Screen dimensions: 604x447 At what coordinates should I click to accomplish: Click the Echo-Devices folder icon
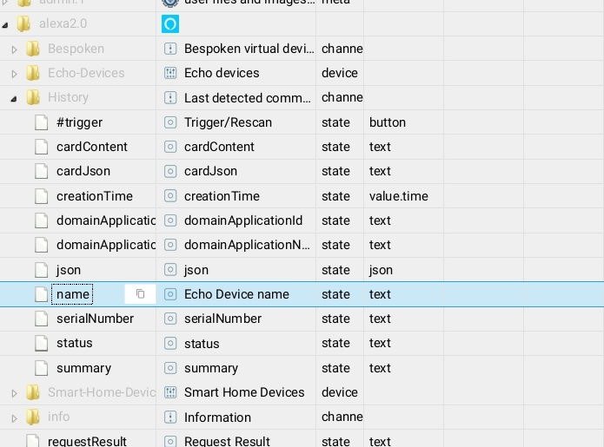point(33,73)
